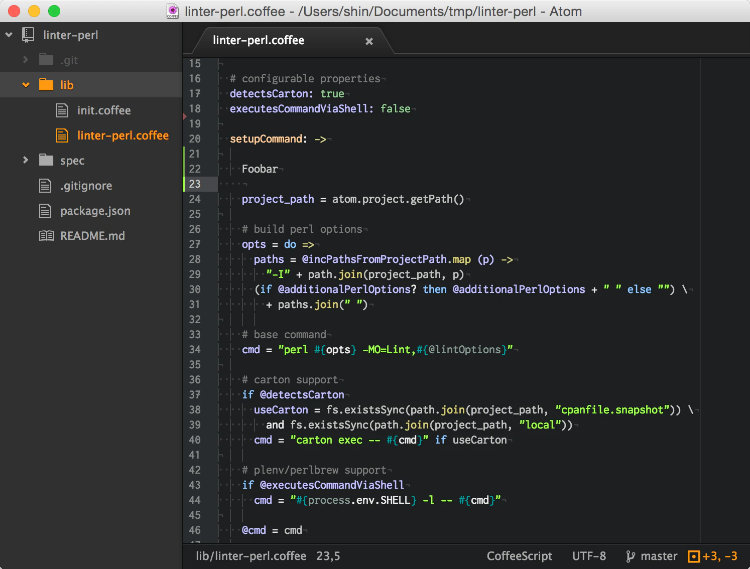Click line number 37 in the gutter
The width and height of the screenshot is (750, 569).
(x=195, y=395)
